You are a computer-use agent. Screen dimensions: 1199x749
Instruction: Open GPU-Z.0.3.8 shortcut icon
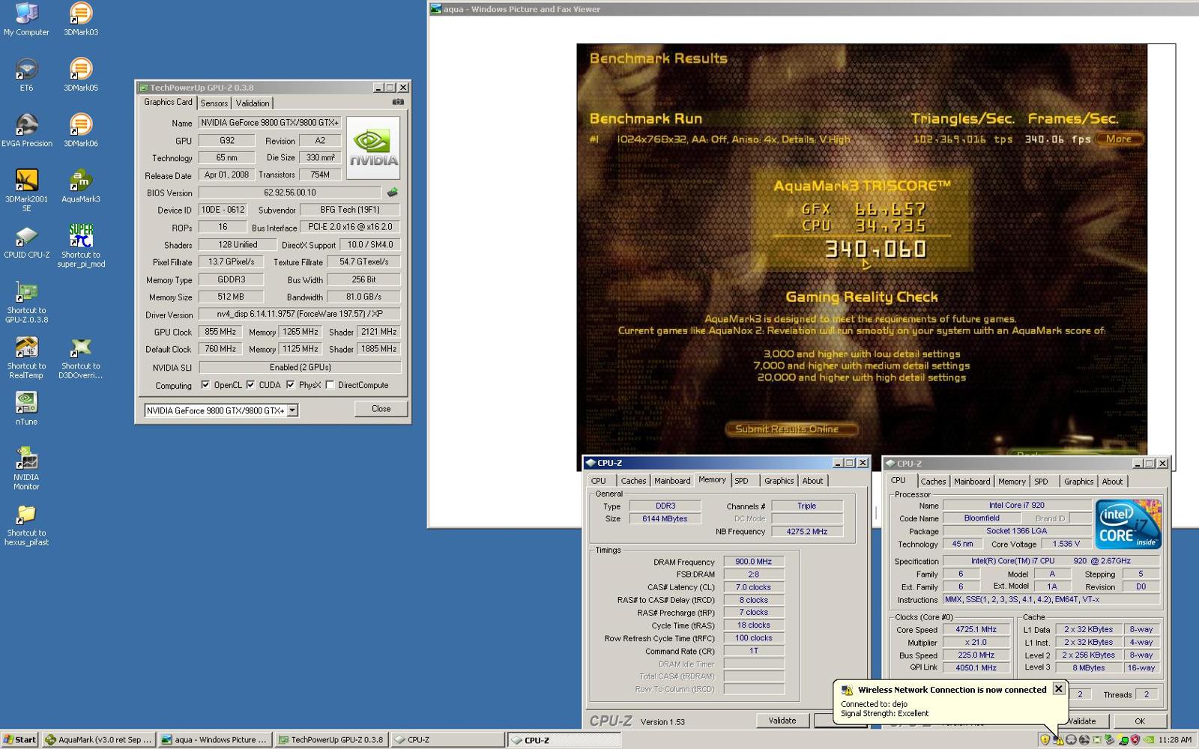pyautogui.click(x=26, y=302)
